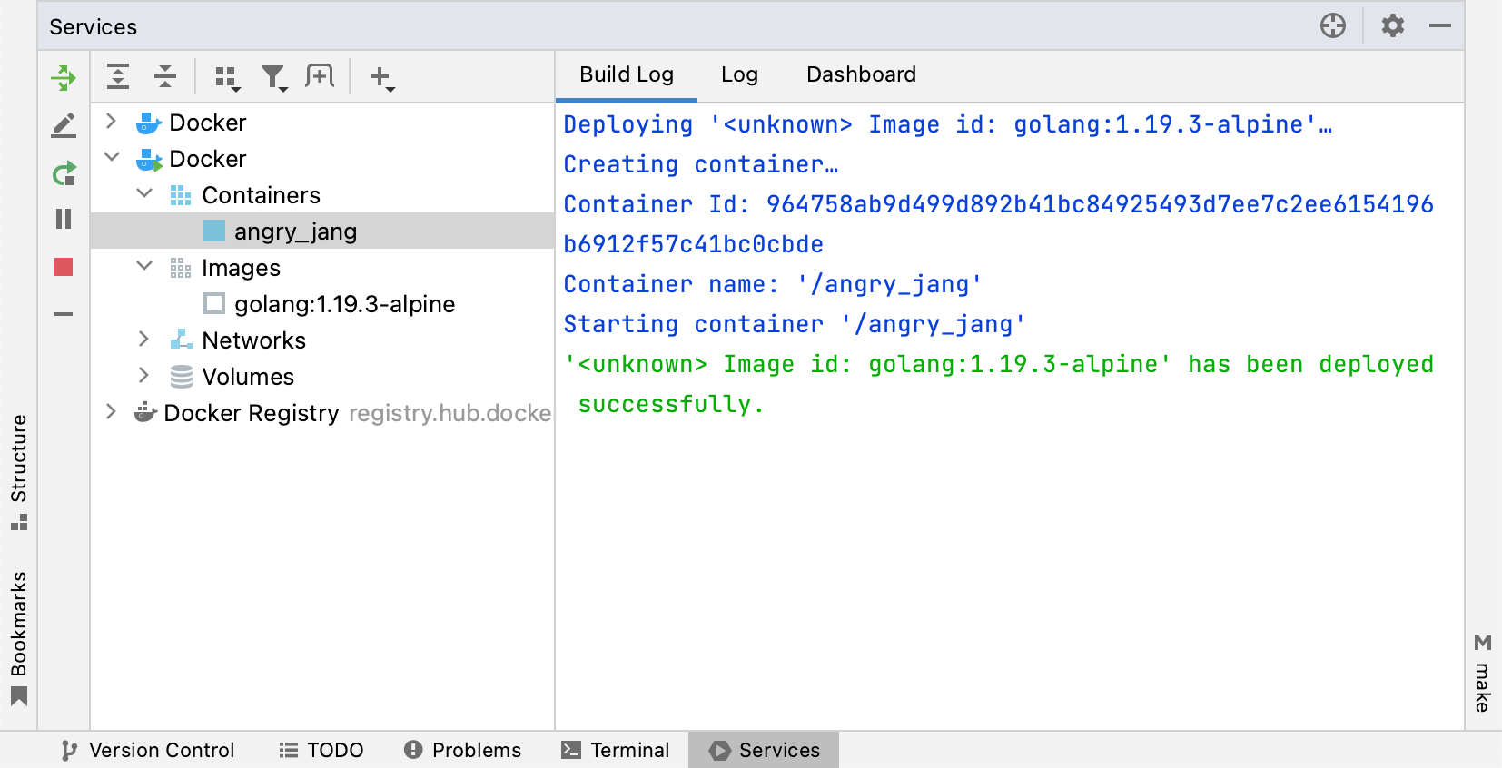Image resolution: width=1502 pixels, height=768 pixels.
Task: Click green 'has been deployed' success message
Action: click(999, 384)
